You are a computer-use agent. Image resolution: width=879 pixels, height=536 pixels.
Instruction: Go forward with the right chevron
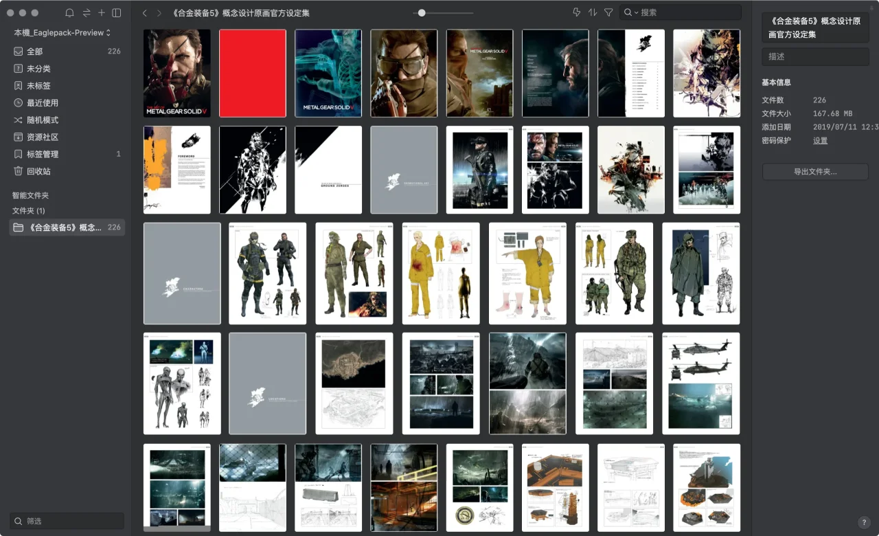coord(159,13)
